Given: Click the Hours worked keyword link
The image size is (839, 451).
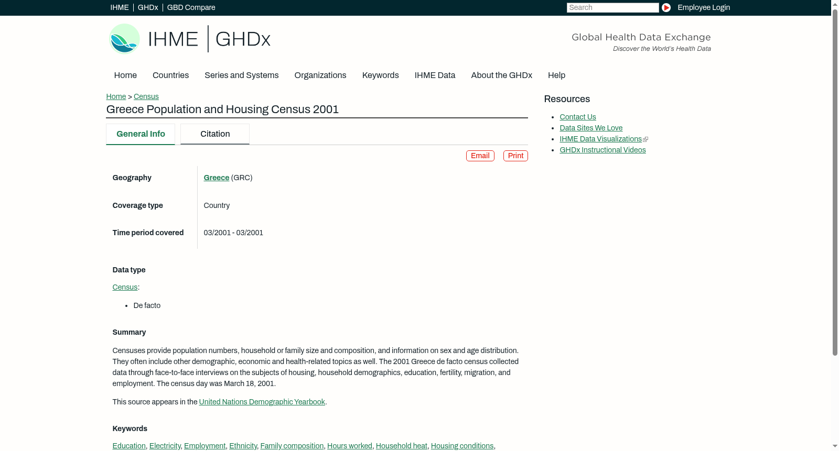Looking at the screenshot, I should coord(350,446).
